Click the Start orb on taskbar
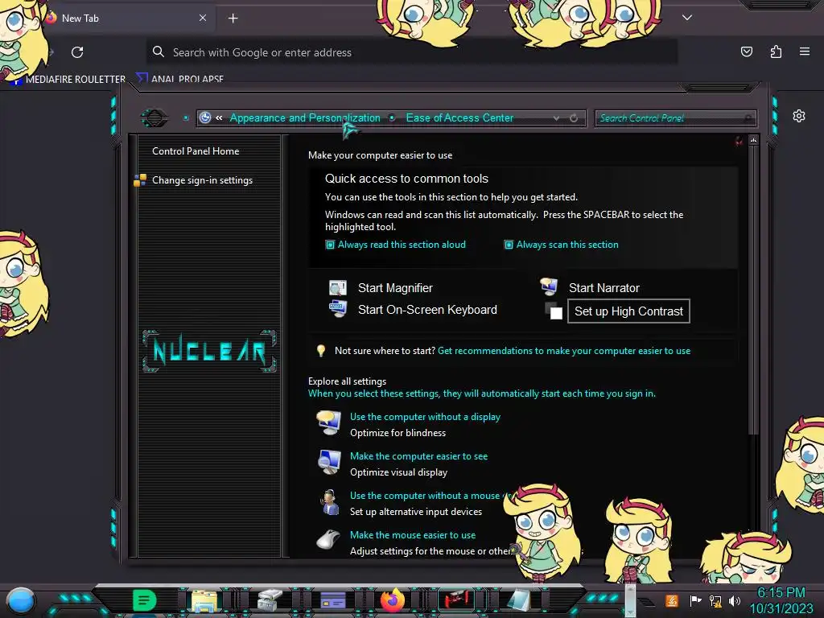 click(x=21, y=600)
